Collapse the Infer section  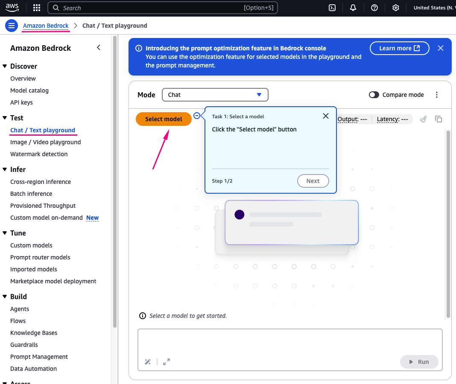(x=5, y=169)
